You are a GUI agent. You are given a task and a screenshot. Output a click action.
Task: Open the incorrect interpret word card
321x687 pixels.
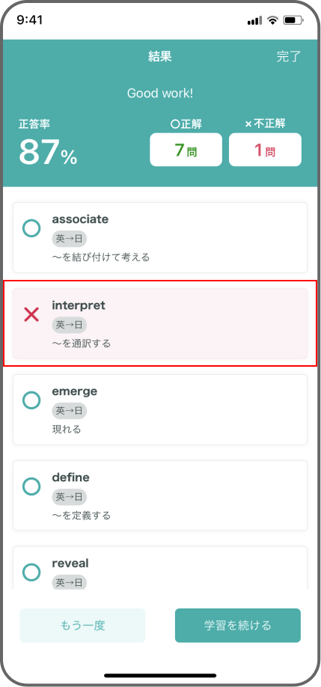[160, 323]
